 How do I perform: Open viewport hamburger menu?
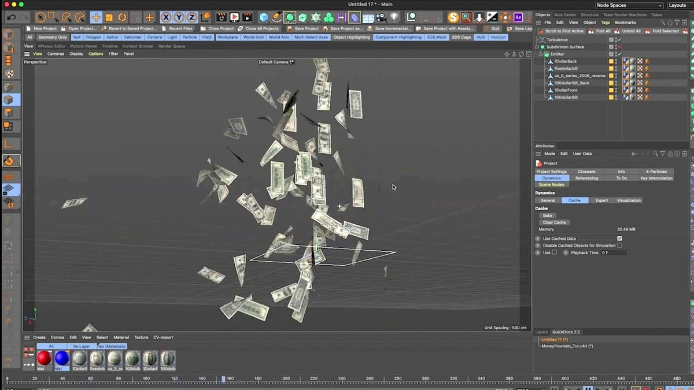click(x=27, y=54)
